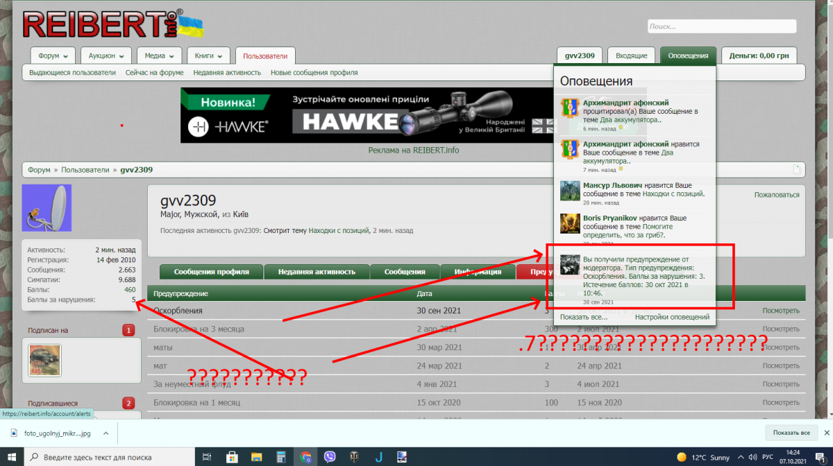Click Посмотреть for За неуместный флуд
The image size is (833, 466).
click(x=781, y=383)
